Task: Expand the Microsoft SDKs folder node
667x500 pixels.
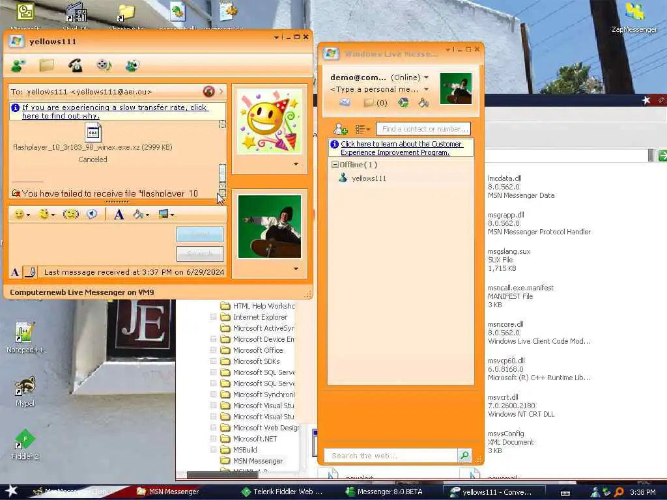Action: [213, 361]
